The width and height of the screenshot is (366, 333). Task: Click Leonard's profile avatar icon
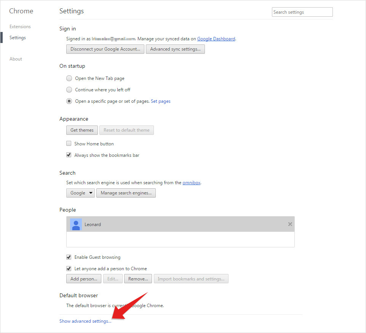coord(76,225)
